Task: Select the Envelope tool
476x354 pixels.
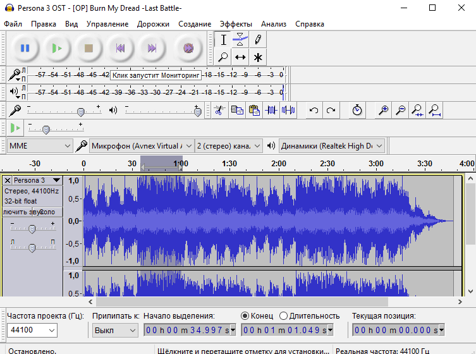Action: click(x=240, y=40)
